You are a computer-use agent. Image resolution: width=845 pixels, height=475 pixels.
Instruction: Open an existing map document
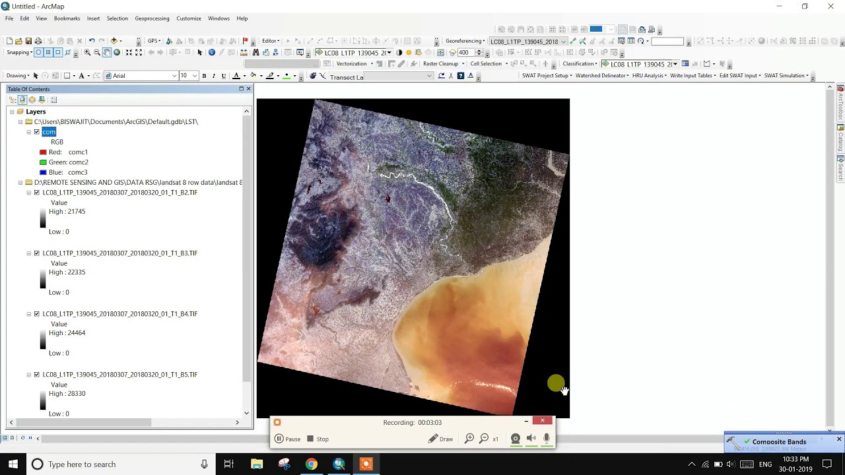point(18,41)
